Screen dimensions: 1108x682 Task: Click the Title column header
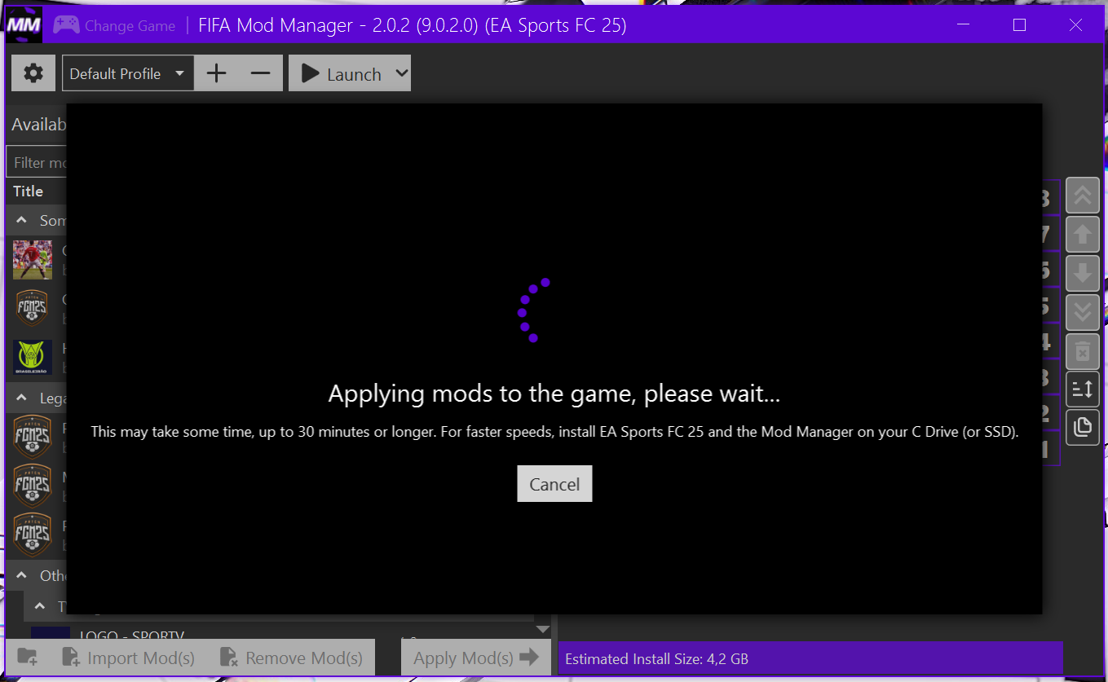pyautogui.click(x=29, y=191)
